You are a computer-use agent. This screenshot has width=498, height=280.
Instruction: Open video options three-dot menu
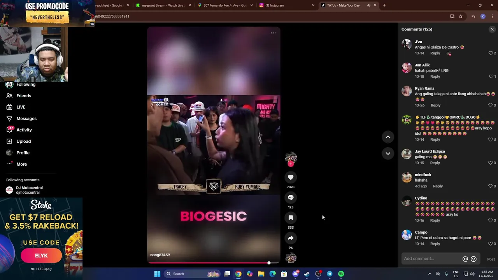[x=273, y=33]
